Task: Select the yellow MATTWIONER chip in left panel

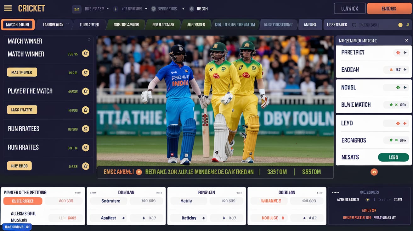Action: tap(22, 73)
